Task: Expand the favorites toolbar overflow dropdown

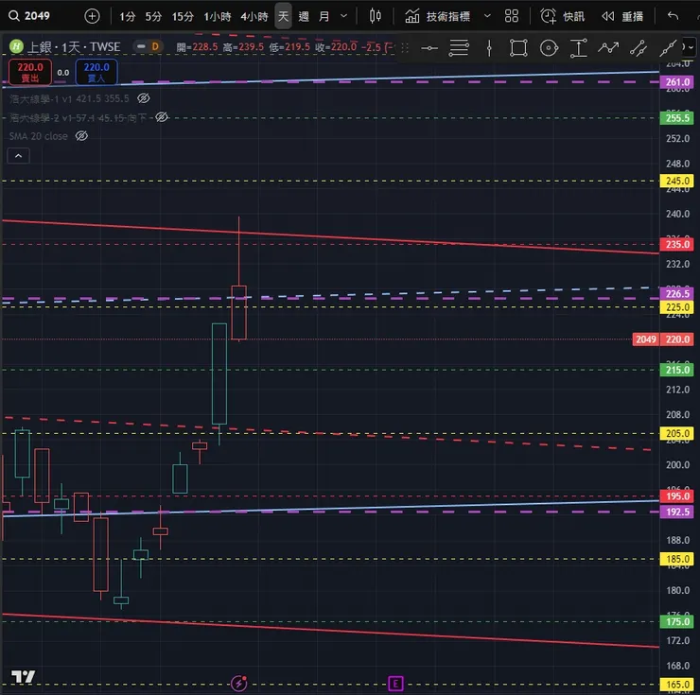Action: pyautogui.click(x=689, y=47)
